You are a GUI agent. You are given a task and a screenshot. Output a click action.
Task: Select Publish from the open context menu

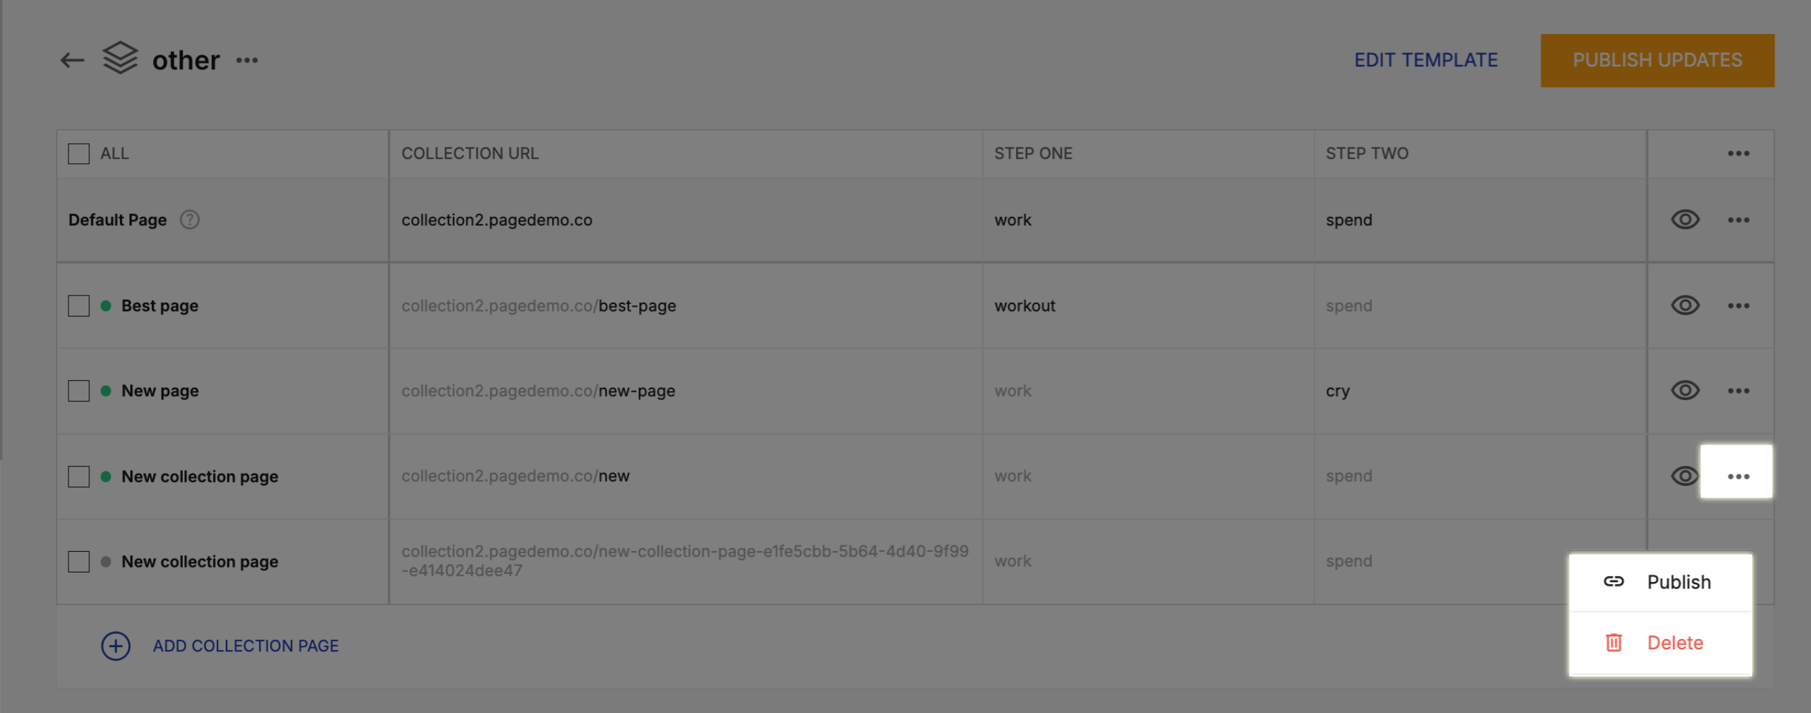point(1679,581)
